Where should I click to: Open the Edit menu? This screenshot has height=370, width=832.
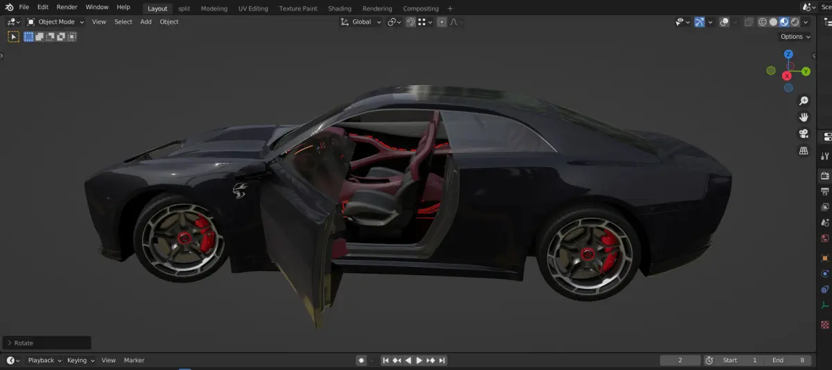point(43,7)
